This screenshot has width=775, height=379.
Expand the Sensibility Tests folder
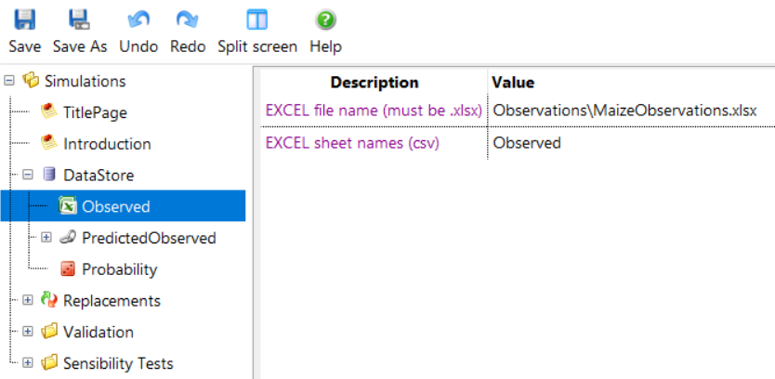pyautogui.click(x=28, y=362)
